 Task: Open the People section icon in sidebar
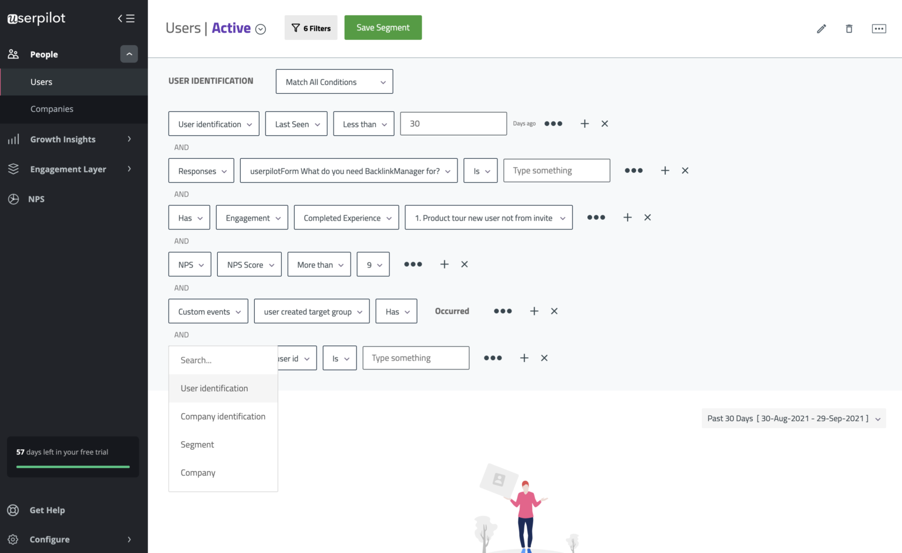(x=13, y=53)
